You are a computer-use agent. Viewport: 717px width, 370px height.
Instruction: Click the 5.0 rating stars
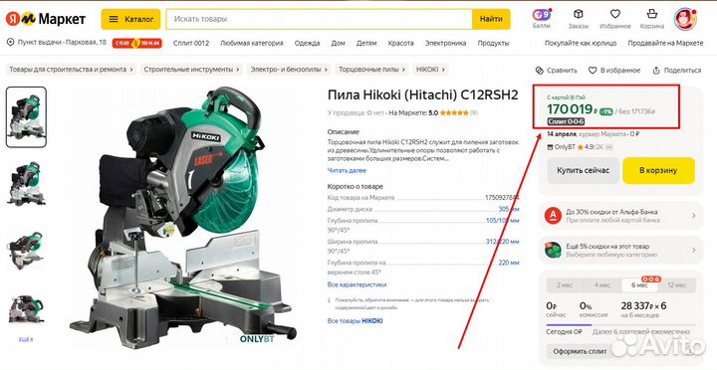pyautogui.click(x=454, y=112)
